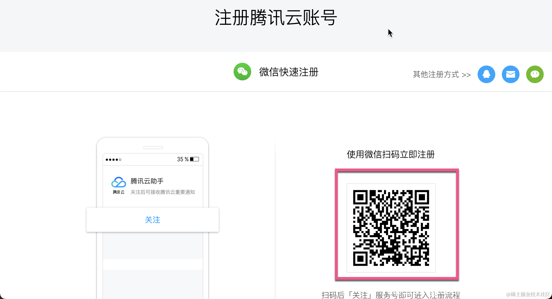Click the registration QR code

tap(391, 228)
